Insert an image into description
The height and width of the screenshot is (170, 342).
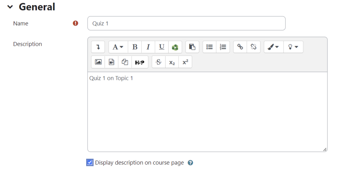pyautogui.click(x=98, y=62)
